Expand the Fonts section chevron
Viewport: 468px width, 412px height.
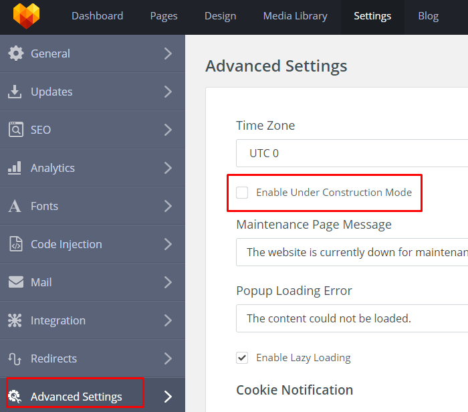pos(168,206)
